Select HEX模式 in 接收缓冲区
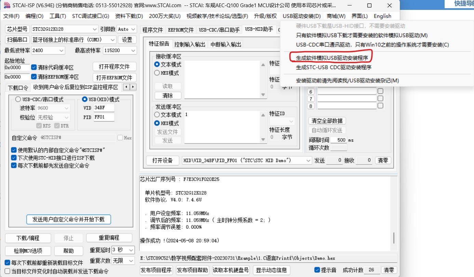Viewport: 474px width, 277px height. (157, 73)
